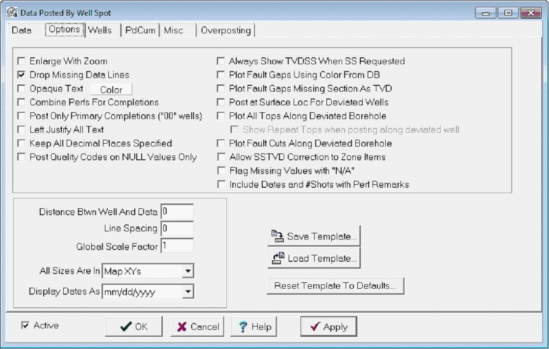
Task: Reset Template To Defaults
Action: pyautogui.click(x=335, y=286)
